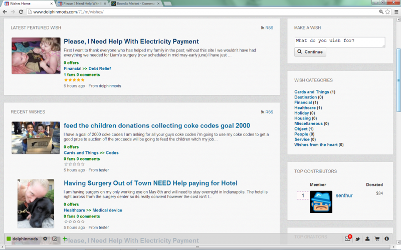Close the BoonEx Market tab
The height and width of the screenshot is (250, 401).
point(158,3)
